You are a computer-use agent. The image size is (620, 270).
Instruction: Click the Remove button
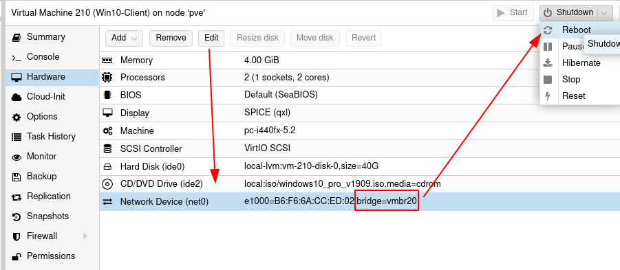pos(171,38)
